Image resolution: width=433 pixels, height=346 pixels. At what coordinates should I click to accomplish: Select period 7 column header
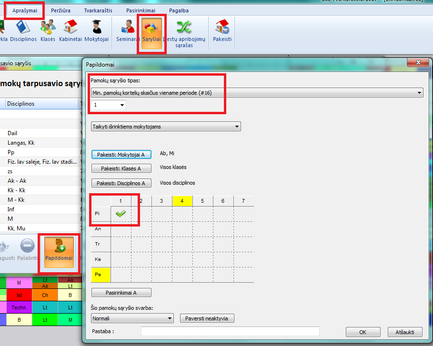click(x=243, y=201)
